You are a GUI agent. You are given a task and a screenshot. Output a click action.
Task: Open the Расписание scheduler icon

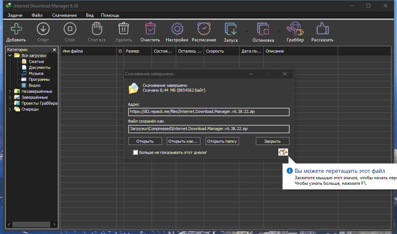pyautogui.click(x=204, y=29)
